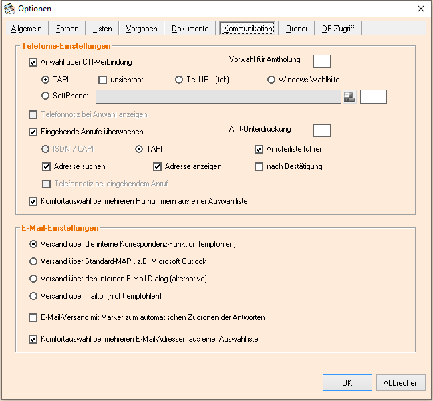The width and height of the screenshot is (433, 401).
Task: Click the SoftPhone browse icon button
Action: [349, 97]
